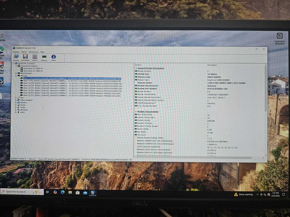Click the Module Characteristics heading

148,112
